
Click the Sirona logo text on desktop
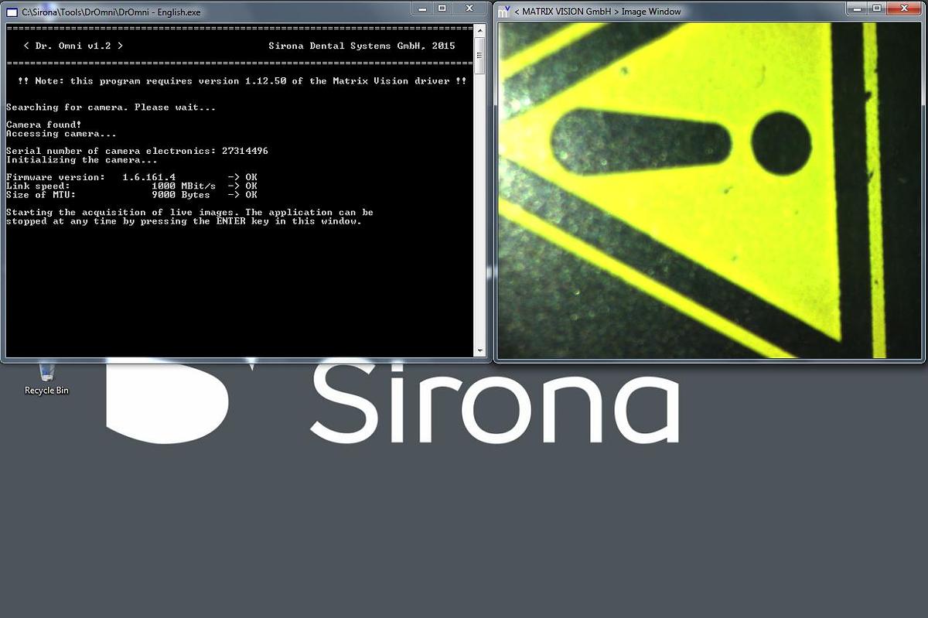click(495, 402)
